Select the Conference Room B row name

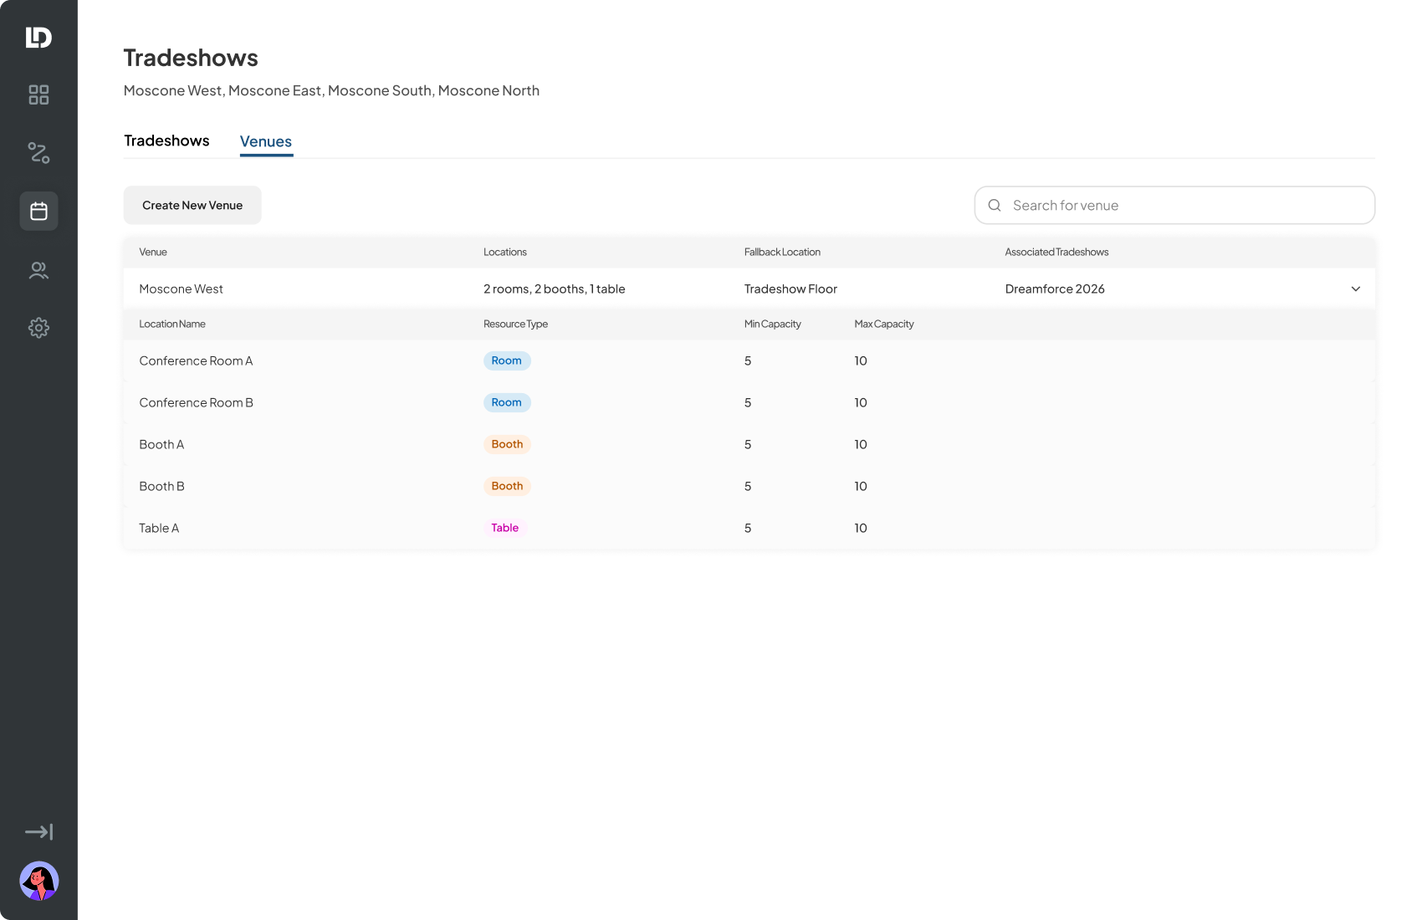coord(196,402)
